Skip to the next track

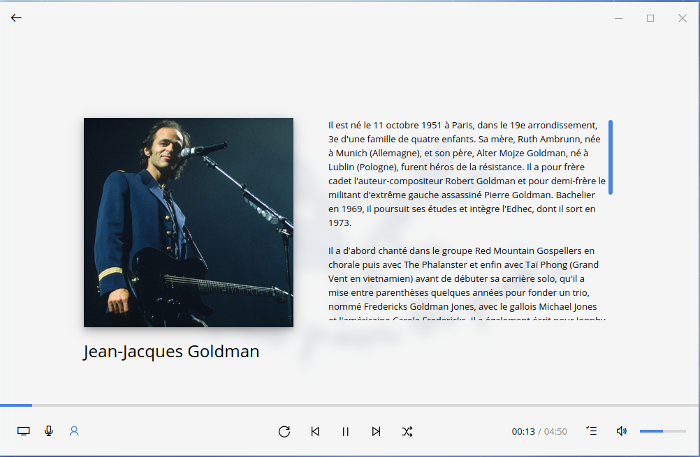(376, 431)
